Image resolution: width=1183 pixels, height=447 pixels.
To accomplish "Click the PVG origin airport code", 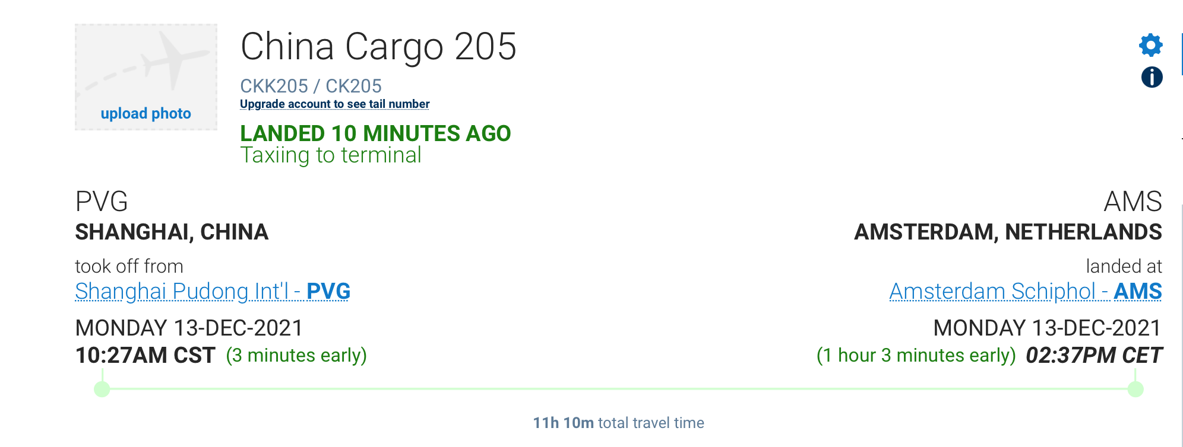I will pos(102,202).
